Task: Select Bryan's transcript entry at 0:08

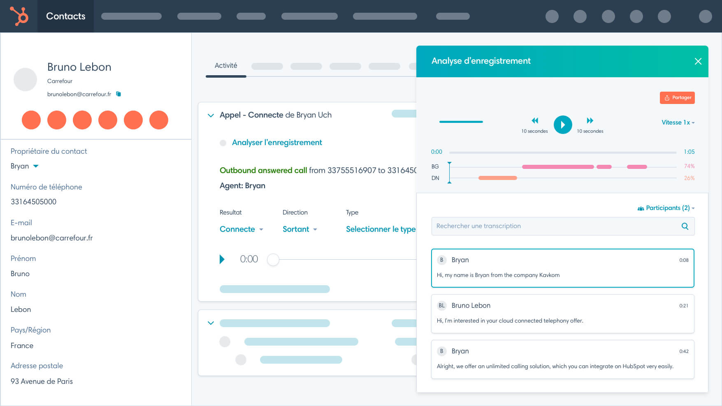Action: (563, 268)
